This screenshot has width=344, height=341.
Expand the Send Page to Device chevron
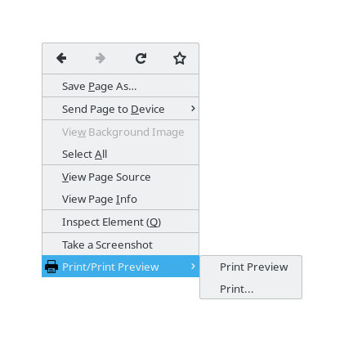(193, 109)
